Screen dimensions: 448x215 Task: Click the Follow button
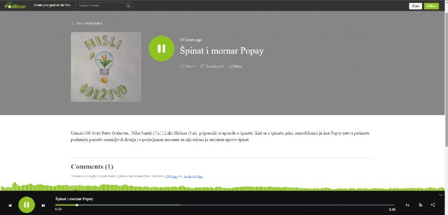pyautogui.click(x=431, y=6)
